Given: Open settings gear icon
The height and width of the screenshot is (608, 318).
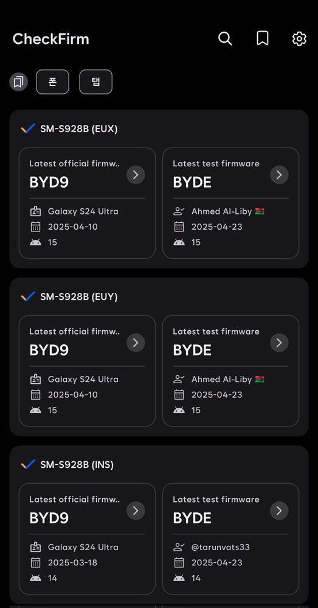Looking at the screenshot, I should click(299, 39).
